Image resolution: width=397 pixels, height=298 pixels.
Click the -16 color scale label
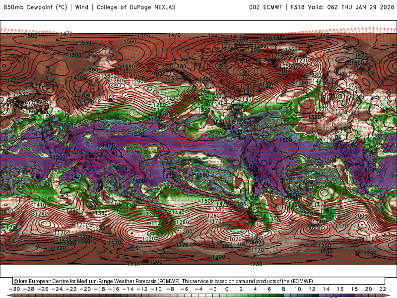(x=114, y=289)
